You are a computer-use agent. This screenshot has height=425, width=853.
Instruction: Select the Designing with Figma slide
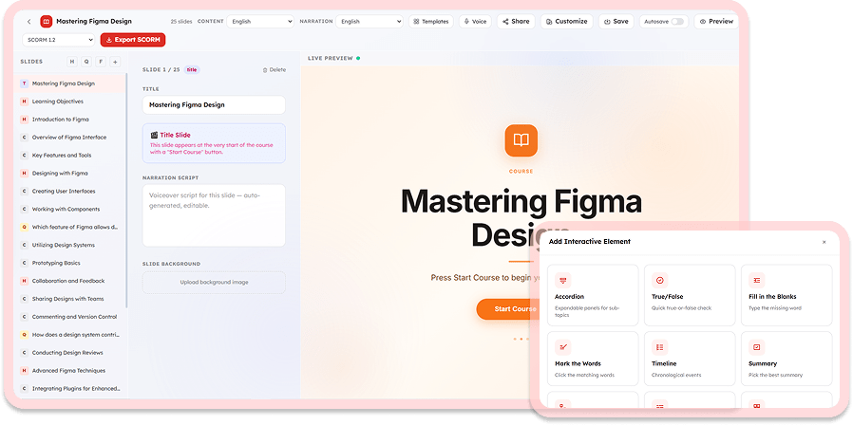click(70, 174)
